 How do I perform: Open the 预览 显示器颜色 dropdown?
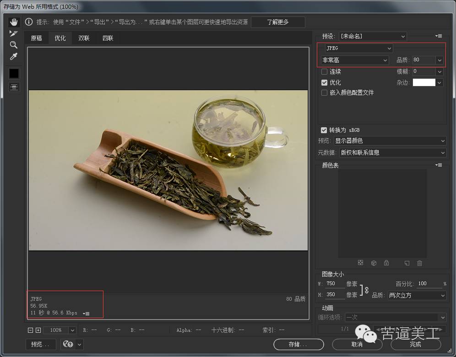click(x=390, y=141)
